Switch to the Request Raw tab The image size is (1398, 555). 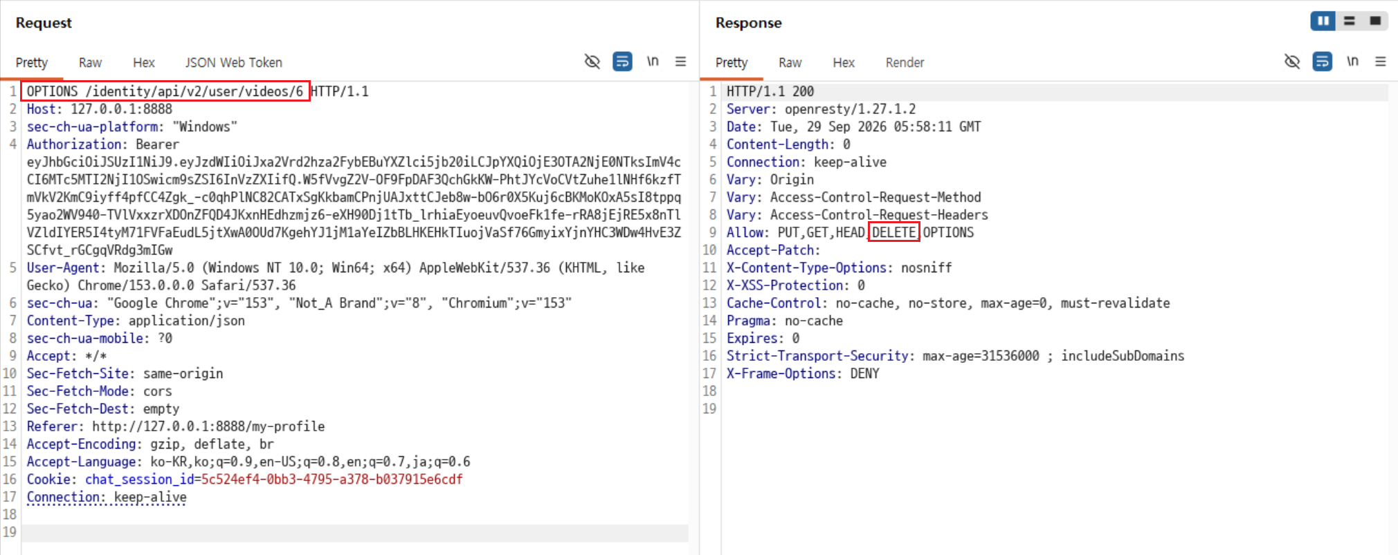90,63
